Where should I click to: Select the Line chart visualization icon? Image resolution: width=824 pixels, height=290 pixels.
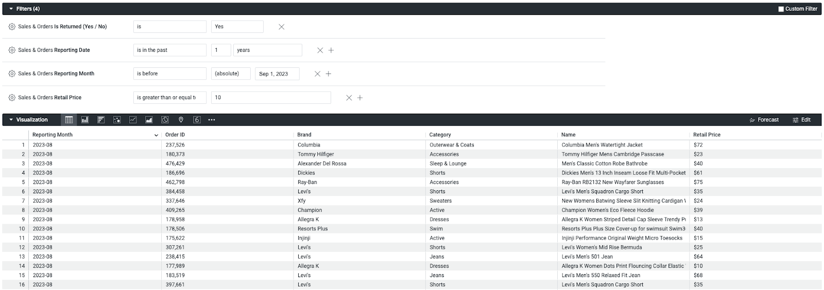(133, 120)
